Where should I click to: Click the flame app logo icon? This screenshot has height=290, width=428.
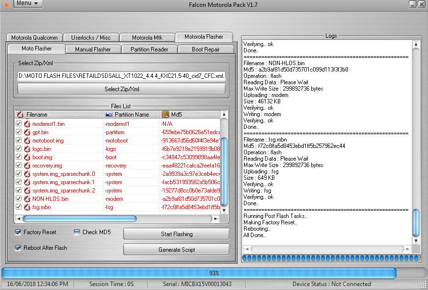click(x=6, y=4)
